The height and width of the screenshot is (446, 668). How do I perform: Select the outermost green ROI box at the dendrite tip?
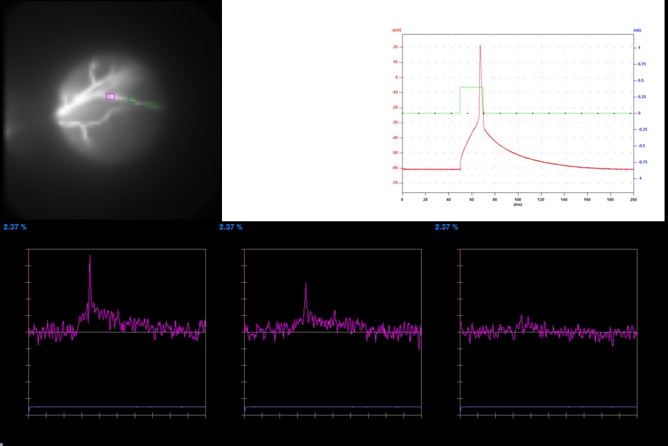[x=151, y=105]
